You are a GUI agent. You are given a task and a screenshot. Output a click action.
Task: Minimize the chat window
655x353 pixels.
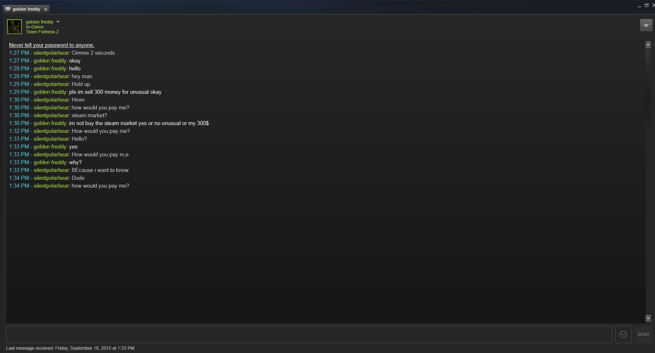point(639,6)
